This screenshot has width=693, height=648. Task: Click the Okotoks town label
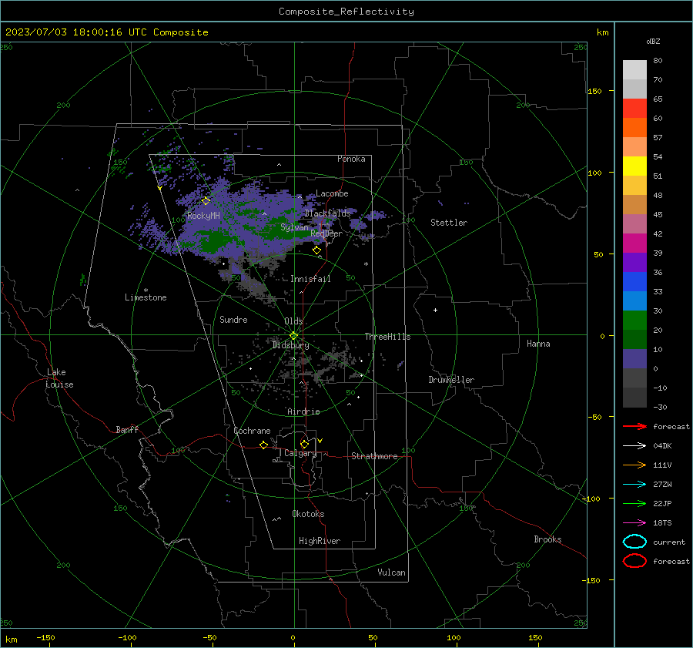tap(308, 514)
